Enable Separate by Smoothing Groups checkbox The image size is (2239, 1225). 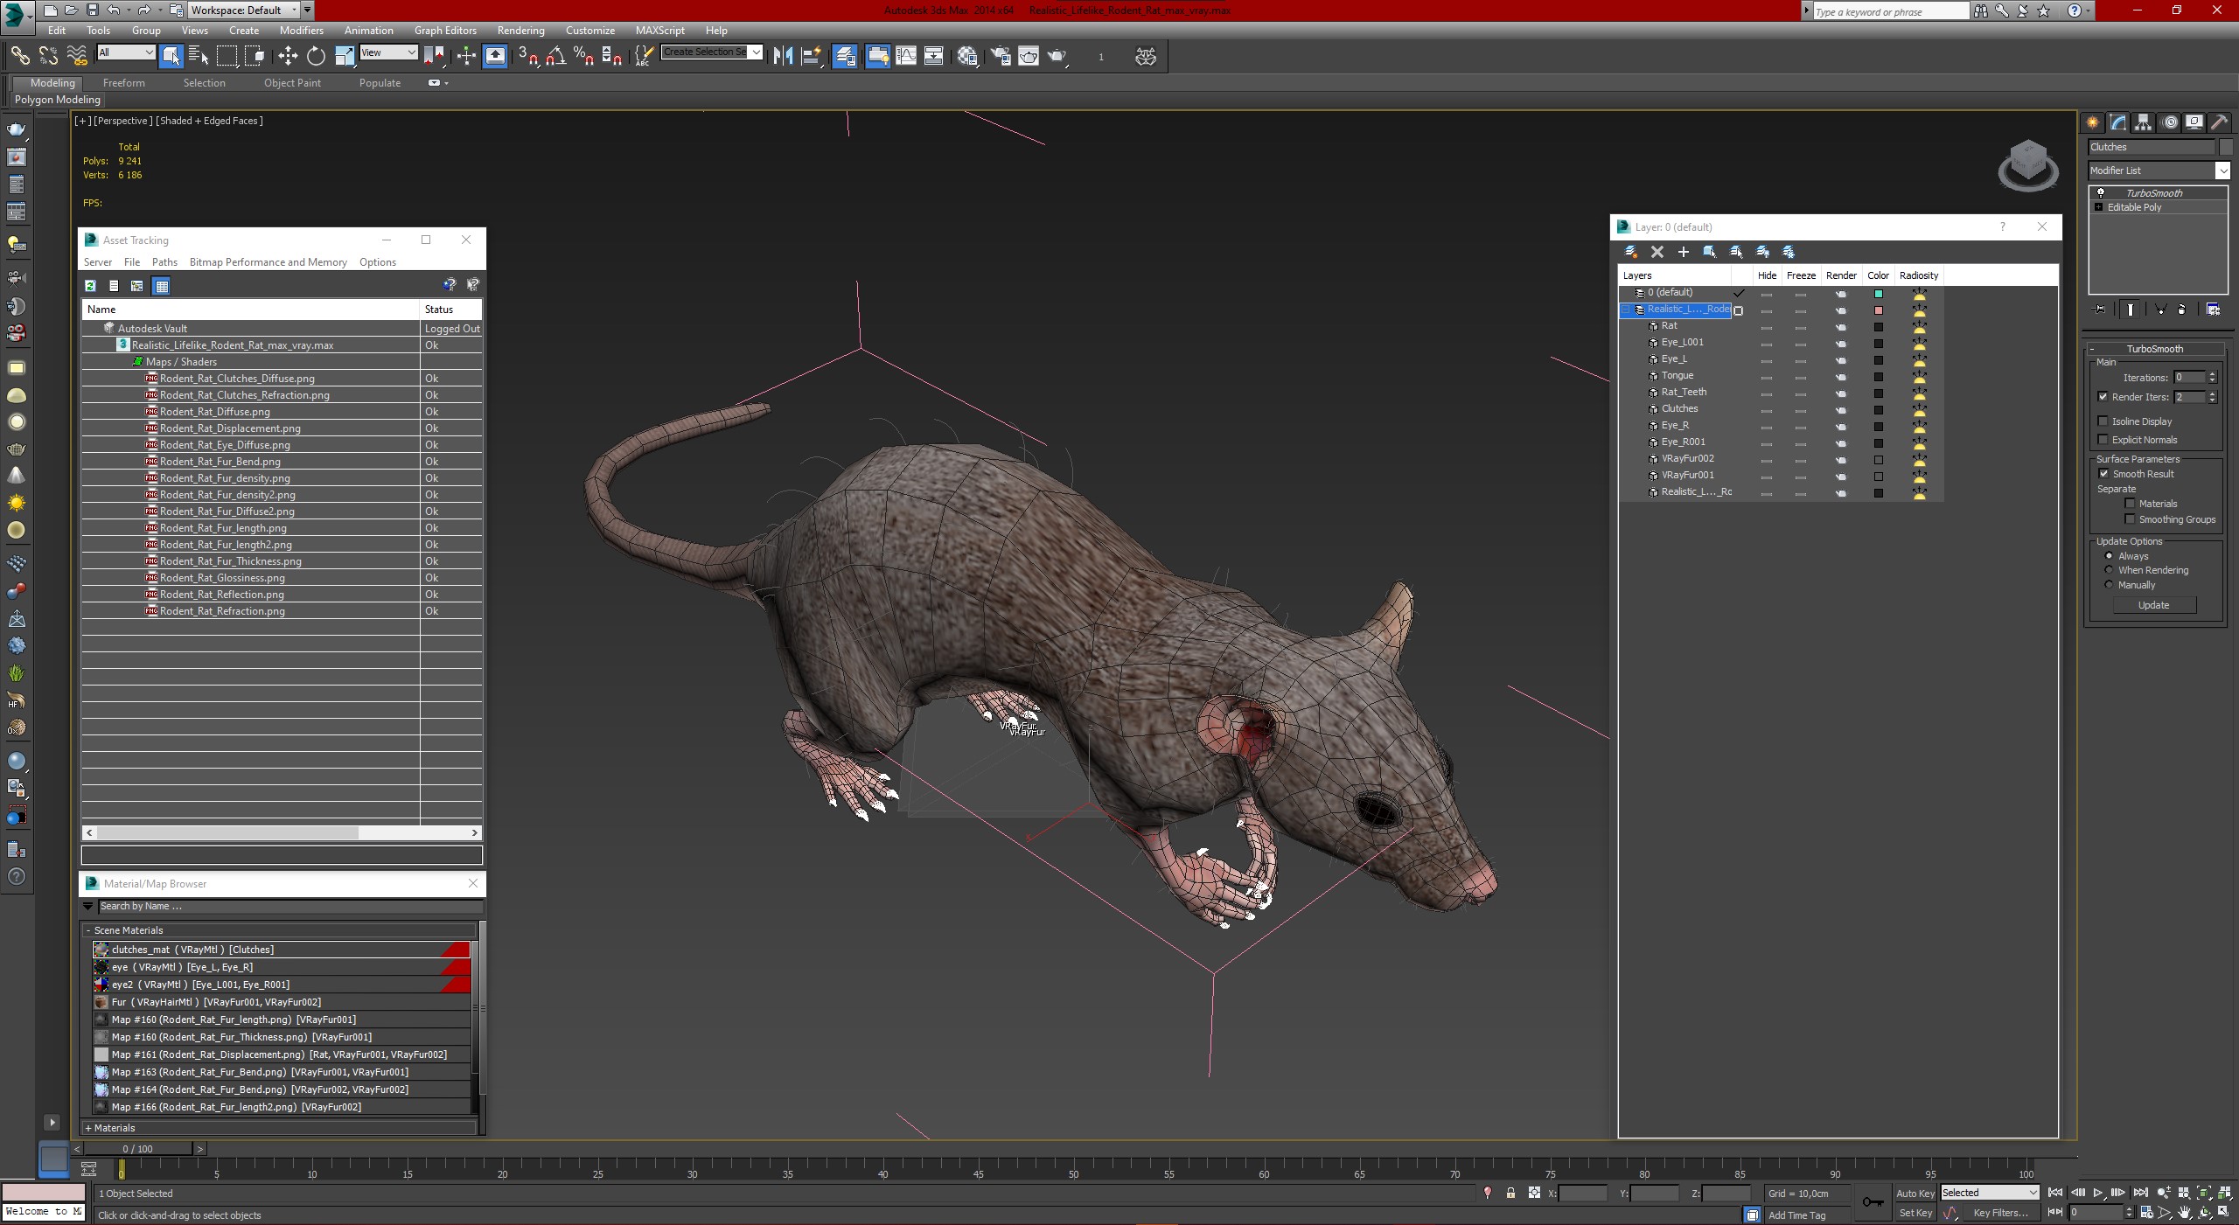pos(2131,519)
